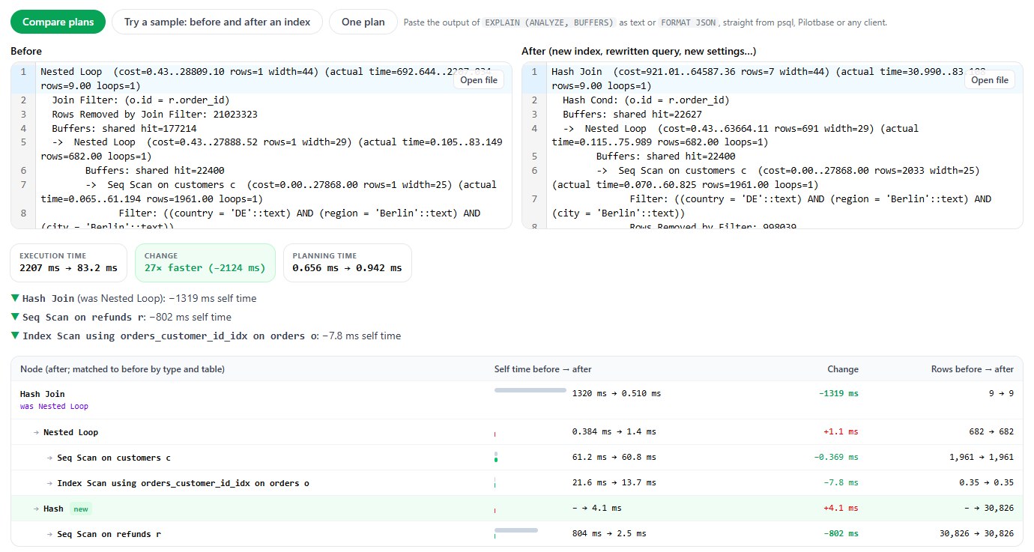Click the '30,826 → 30,826' rows value
1034x552 pixels.
976,534
